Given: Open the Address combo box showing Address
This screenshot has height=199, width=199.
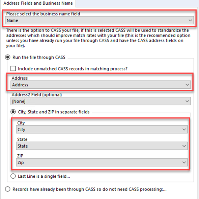Looking at the screenshot, I should (x=101, y=85).
